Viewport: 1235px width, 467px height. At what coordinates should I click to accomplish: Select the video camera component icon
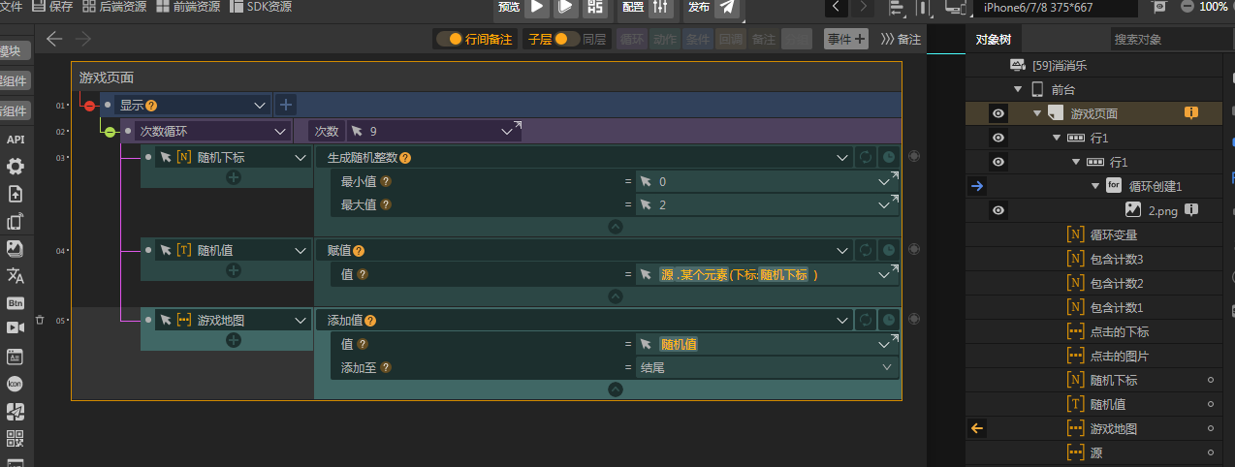[x=16, y=328]
